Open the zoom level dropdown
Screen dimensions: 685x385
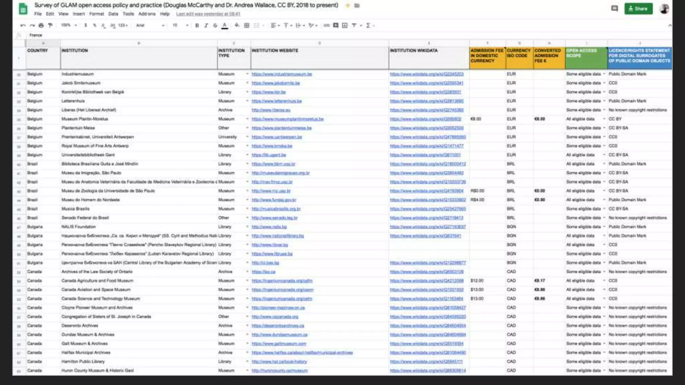point(69,25)
